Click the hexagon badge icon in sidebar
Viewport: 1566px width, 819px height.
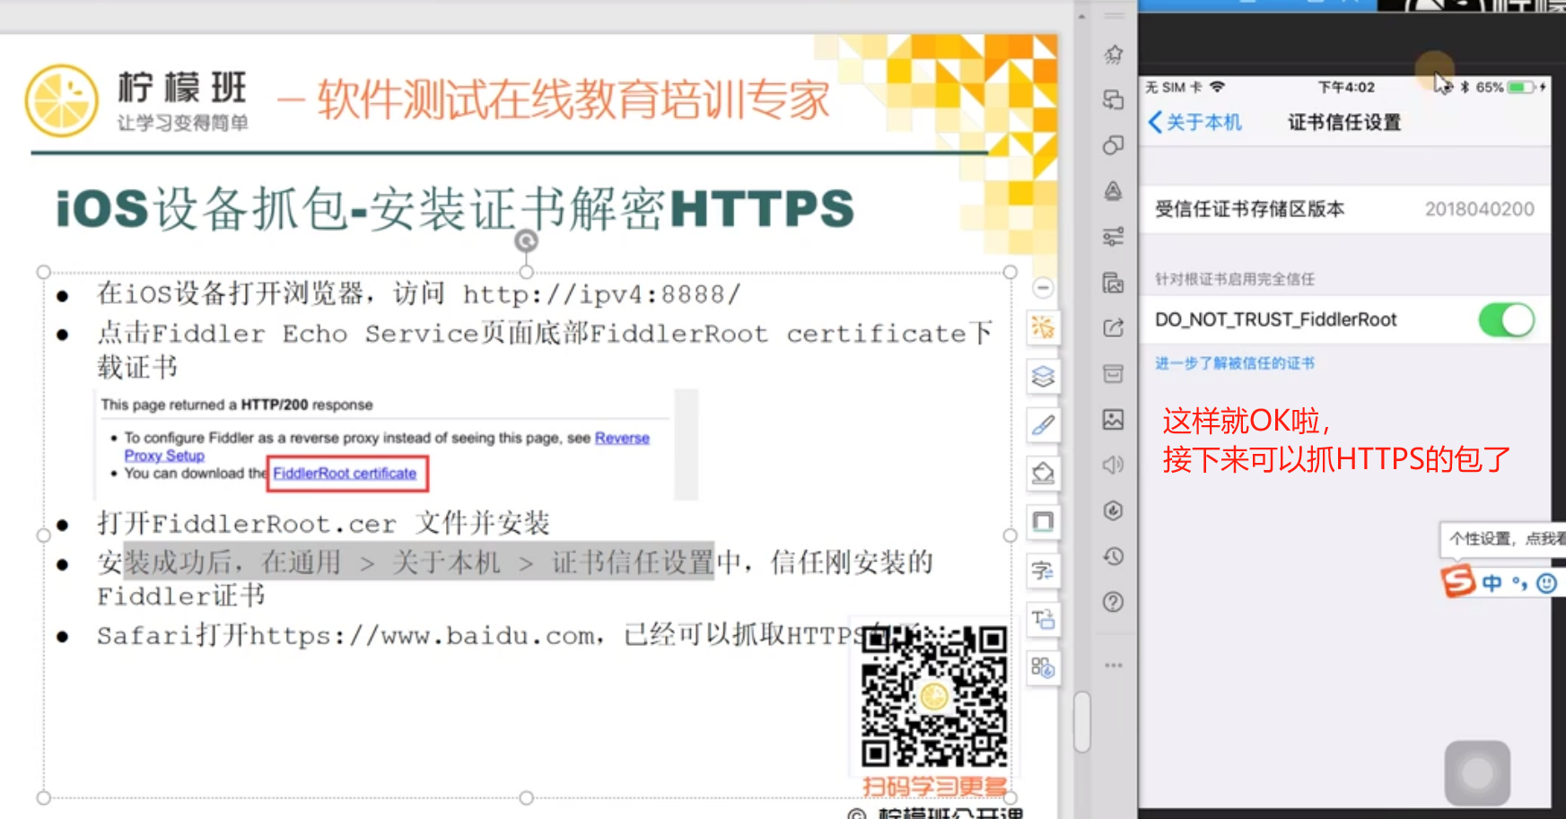pyautogui.click(x=1114, y=510)
